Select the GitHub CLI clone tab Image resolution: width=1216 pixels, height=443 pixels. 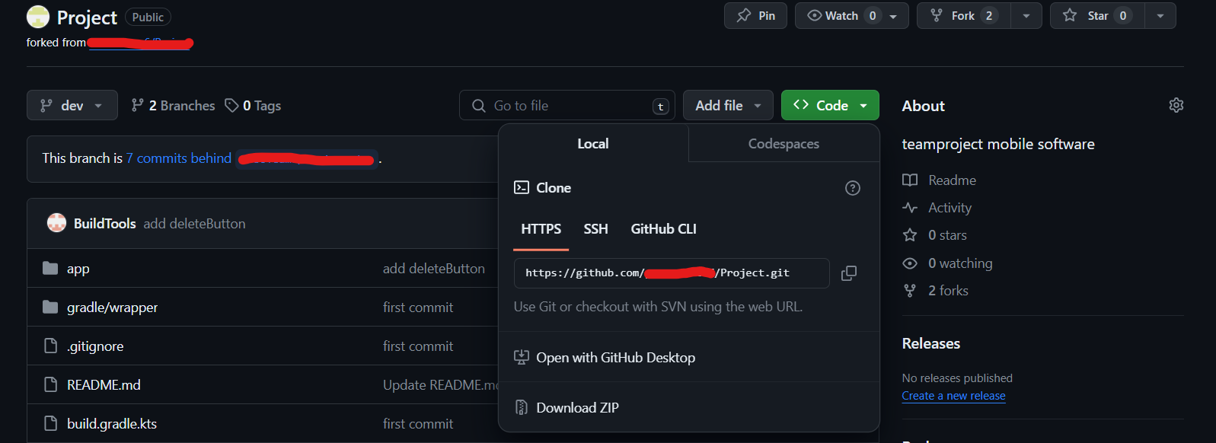[x=663, y=229]
